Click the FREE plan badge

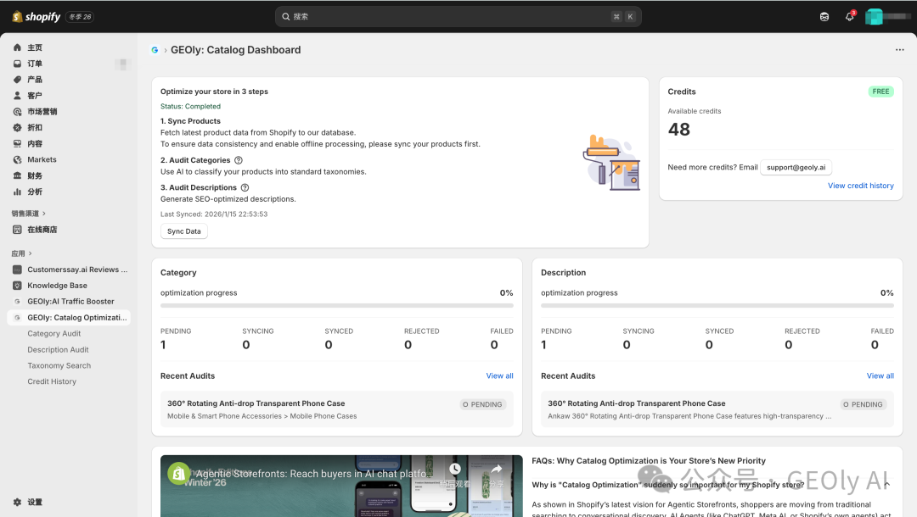(x=880, y=92)
